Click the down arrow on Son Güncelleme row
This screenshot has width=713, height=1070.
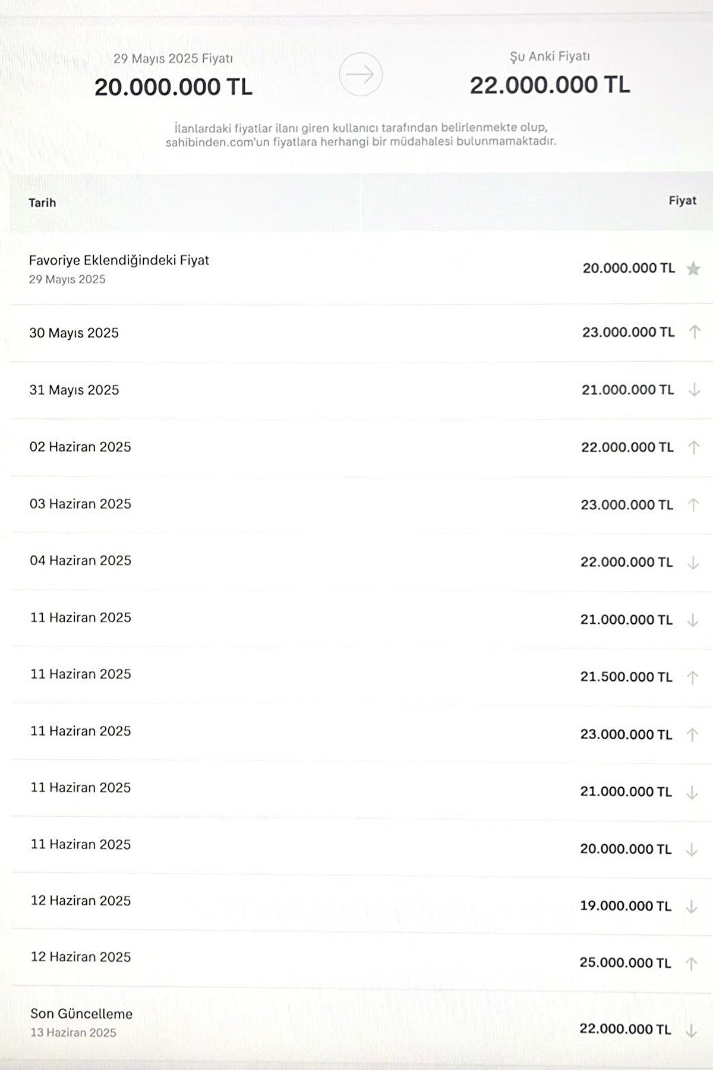[690, 1031]
